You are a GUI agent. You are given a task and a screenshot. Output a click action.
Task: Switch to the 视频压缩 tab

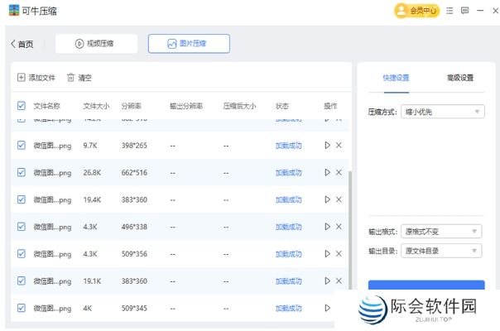pos(96,44)
